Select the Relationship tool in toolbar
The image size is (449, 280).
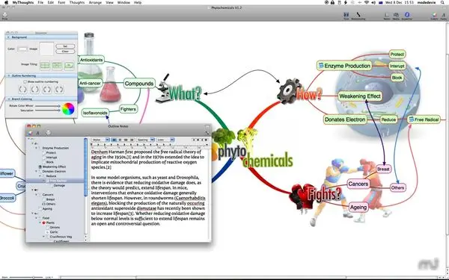point(358,16)
